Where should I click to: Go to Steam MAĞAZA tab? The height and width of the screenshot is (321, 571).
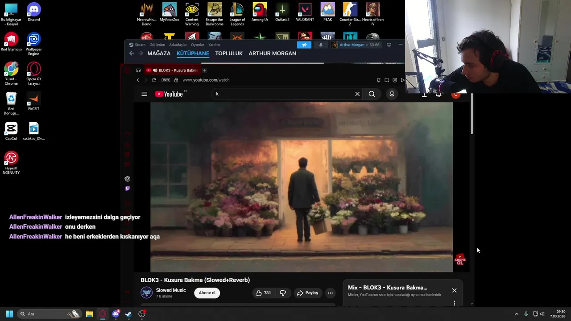(x=159, y=53)
